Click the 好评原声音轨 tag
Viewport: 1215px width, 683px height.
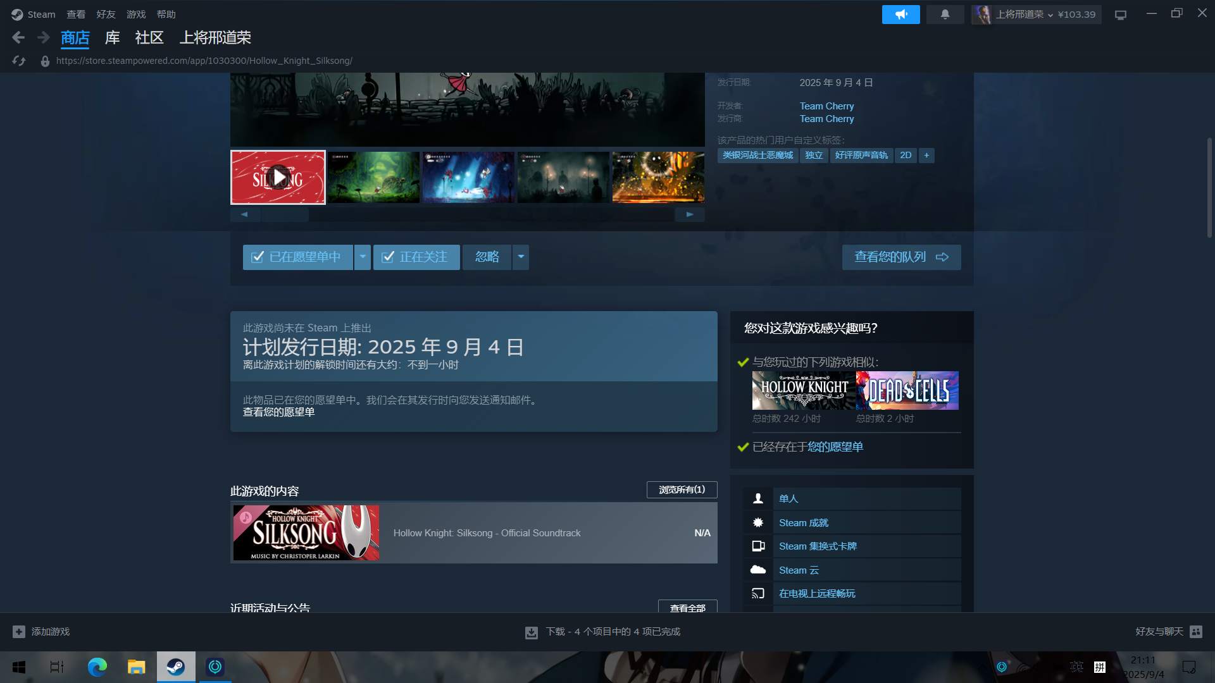[x=861, y=156]
